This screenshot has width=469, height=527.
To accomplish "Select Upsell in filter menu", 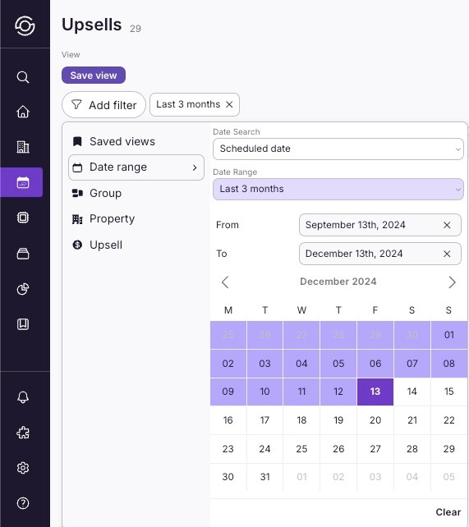I will (x=136, y=245).
